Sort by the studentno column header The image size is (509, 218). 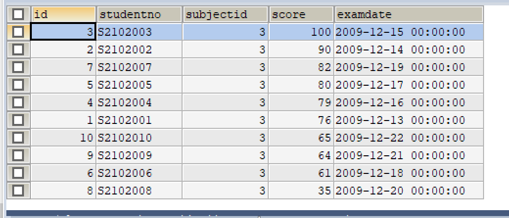coord(139,14)
